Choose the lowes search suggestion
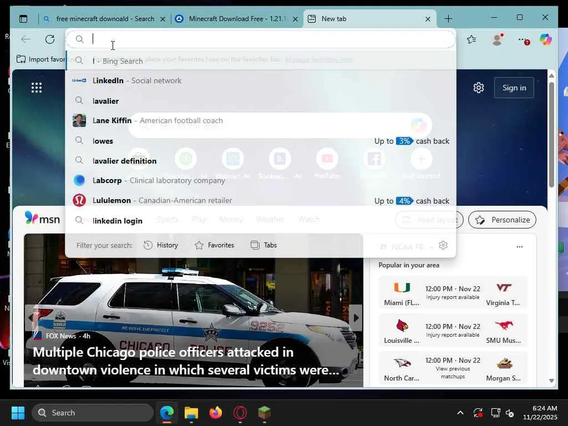This screenshot has width=568, height=426. (x=261, y=141)
